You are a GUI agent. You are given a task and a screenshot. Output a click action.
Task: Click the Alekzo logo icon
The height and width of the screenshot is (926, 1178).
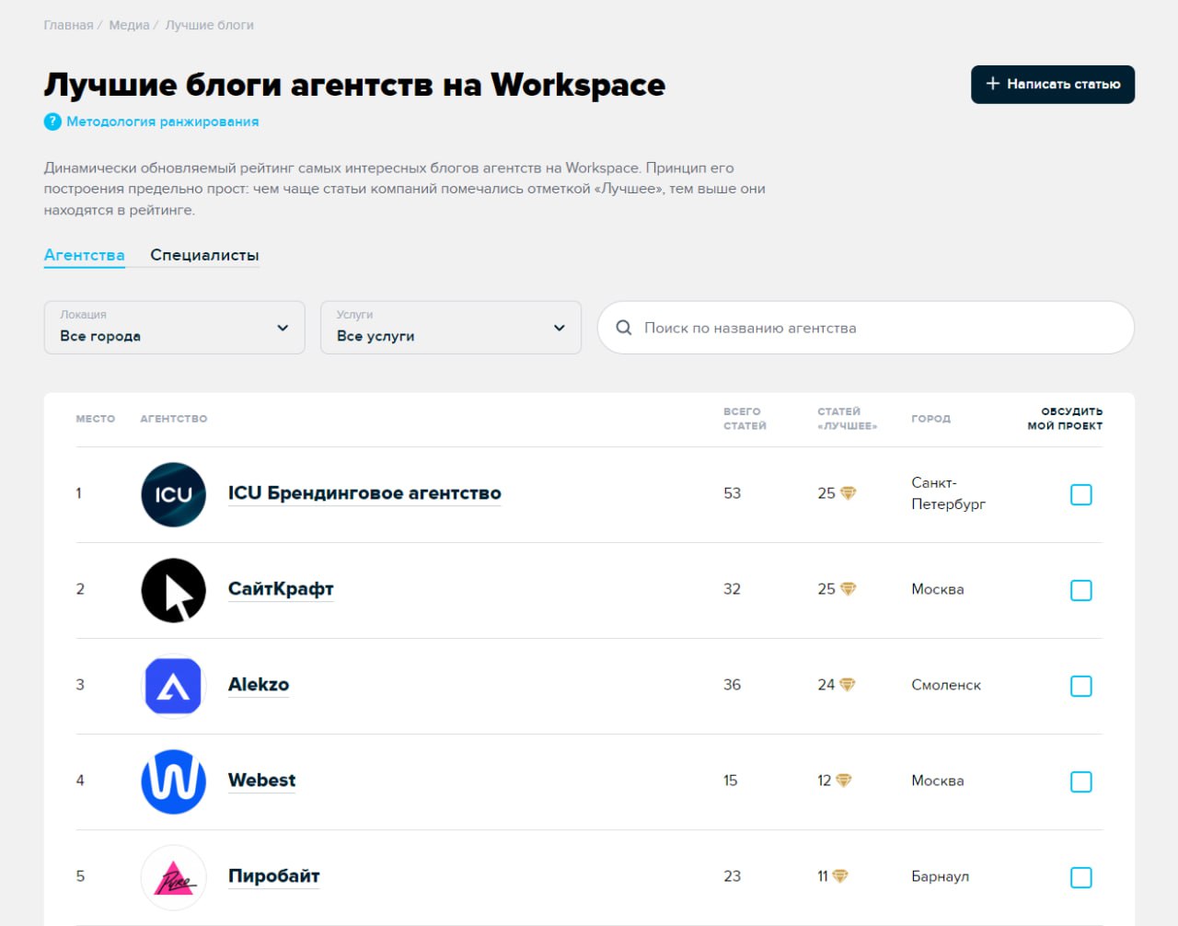[173, 686]
